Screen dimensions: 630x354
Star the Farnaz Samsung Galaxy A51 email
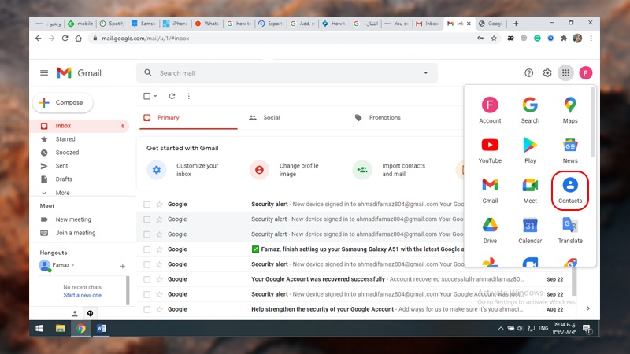click(160, 249)
